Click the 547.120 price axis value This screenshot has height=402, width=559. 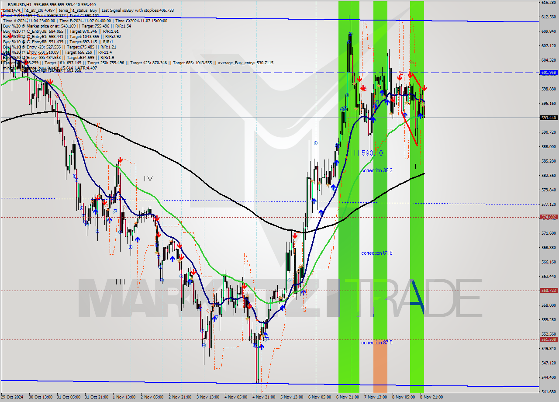(549, 363)
